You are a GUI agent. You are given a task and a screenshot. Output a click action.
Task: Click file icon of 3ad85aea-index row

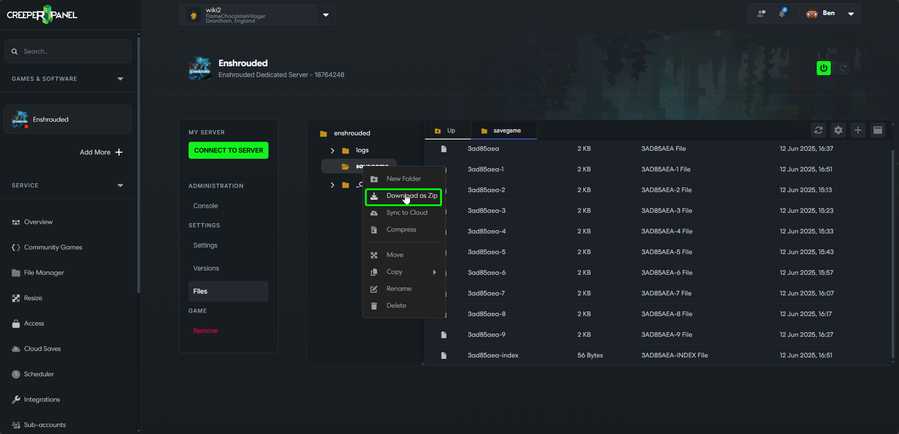tap(443, 356)
